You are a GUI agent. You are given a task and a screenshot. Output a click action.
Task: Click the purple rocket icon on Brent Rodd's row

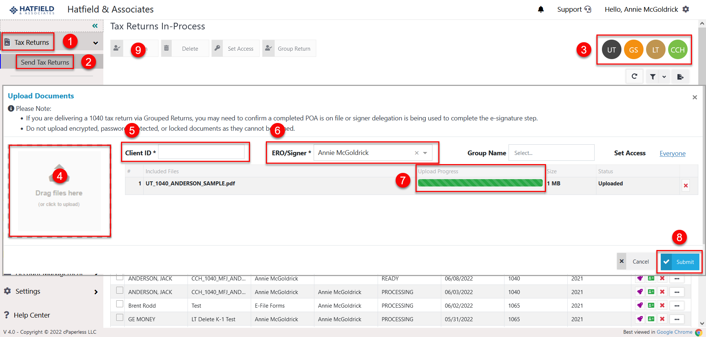[x=640, y=305]
